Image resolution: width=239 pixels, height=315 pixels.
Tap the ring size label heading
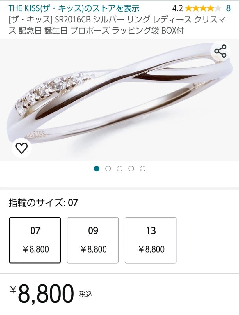tap(43, 202)
